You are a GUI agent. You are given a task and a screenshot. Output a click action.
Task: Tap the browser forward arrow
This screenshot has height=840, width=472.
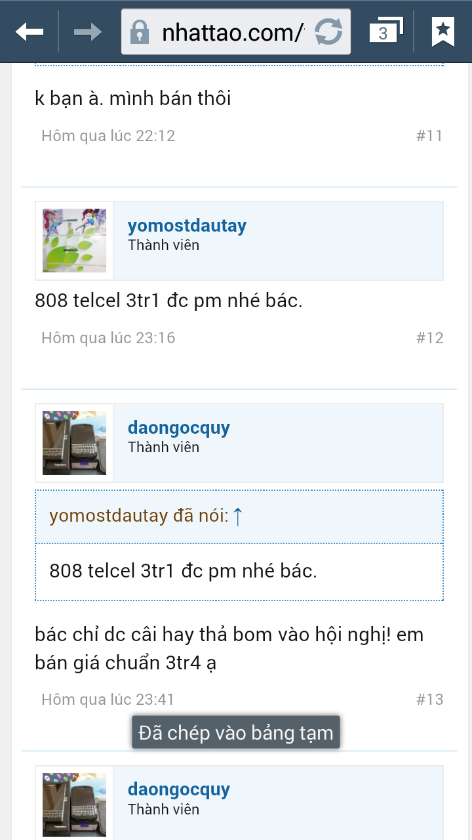[87, 31]
